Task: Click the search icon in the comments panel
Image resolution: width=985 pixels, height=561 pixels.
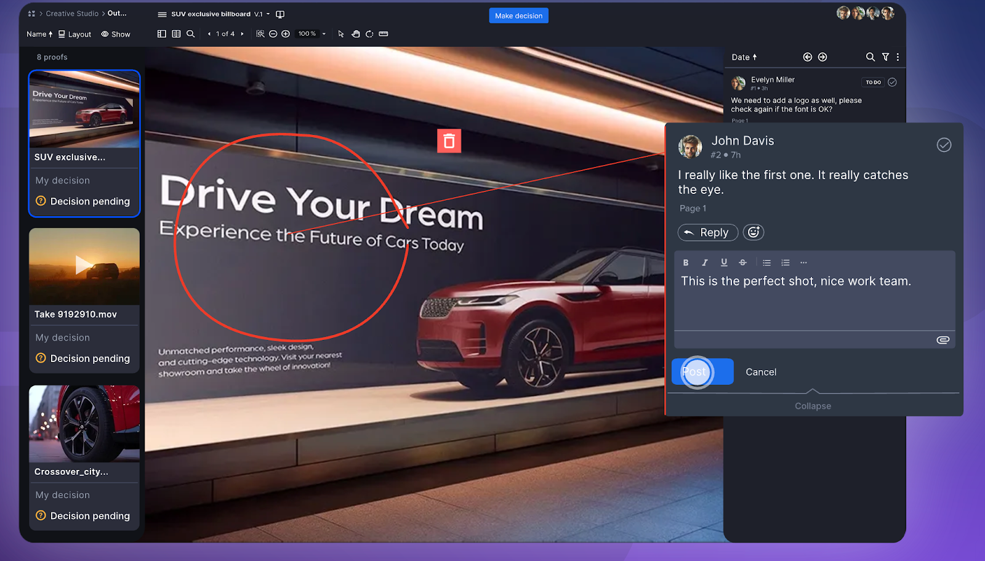Action: tap(870, 57)
